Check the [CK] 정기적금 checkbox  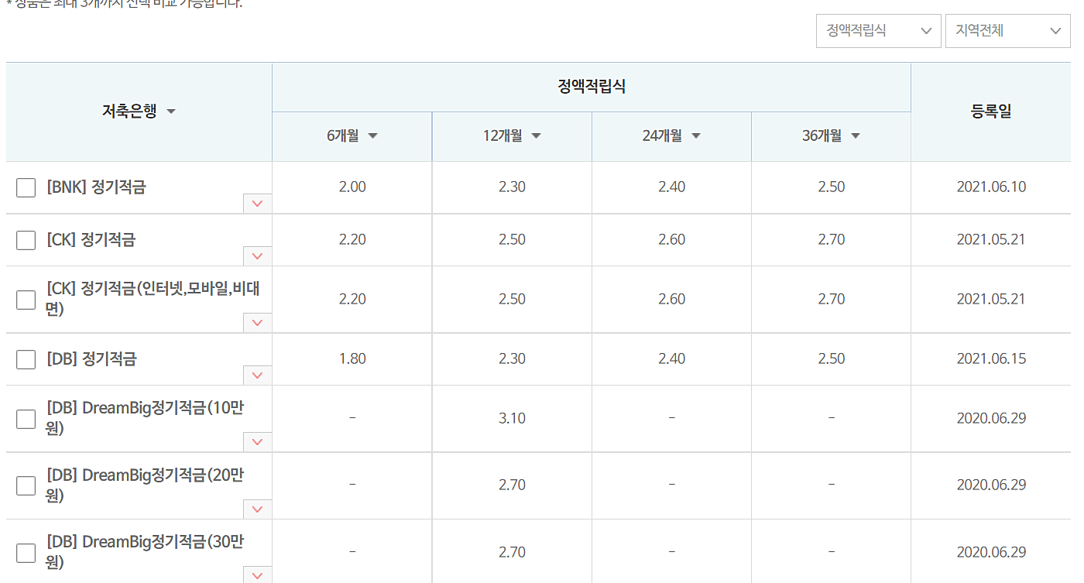[26, 240]
